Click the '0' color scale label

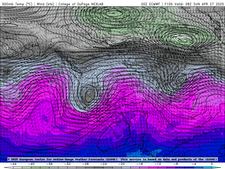coord(212,164)
